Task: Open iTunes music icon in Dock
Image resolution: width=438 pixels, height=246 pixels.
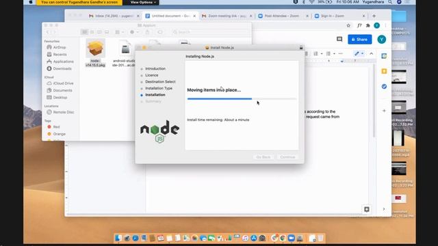Action: (245, 238)
